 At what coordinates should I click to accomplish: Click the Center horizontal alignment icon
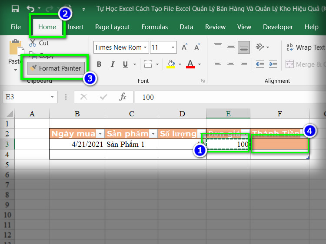pyautogui.click(x=231, y=64)
